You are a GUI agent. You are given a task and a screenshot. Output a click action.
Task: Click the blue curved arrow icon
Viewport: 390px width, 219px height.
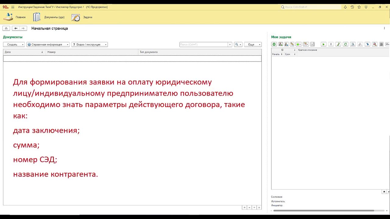click(367, 44)
